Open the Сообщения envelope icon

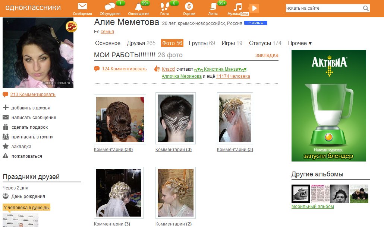click(82, 7)
